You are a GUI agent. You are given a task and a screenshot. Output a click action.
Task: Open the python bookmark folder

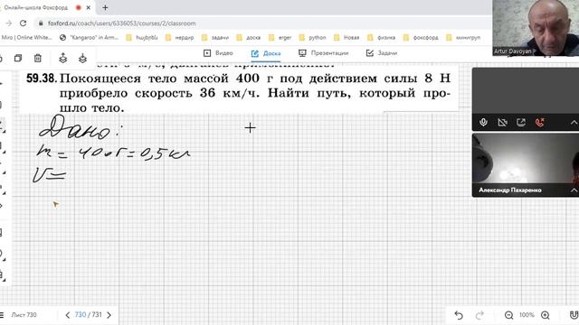(x=313, y=38)
